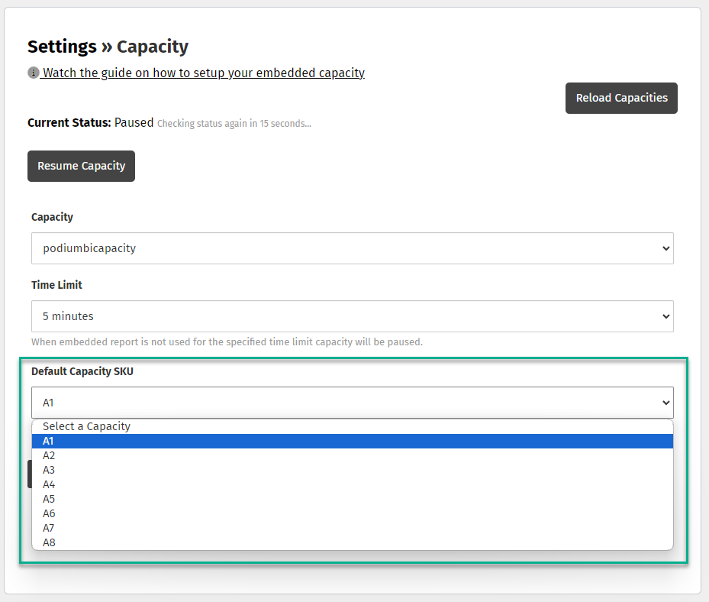Expand the Time Limit dropdown

(352, 316)
